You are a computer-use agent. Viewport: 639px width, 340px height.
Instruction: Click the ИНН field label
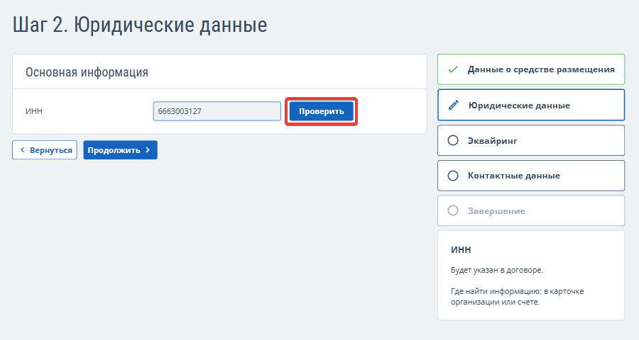coord(34,111)
